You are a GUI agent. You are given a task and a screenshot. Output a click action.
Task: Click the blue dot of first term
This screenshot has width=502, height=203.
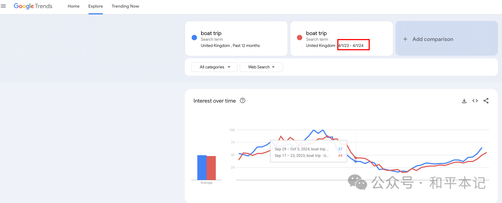click(x=194, y=38)
